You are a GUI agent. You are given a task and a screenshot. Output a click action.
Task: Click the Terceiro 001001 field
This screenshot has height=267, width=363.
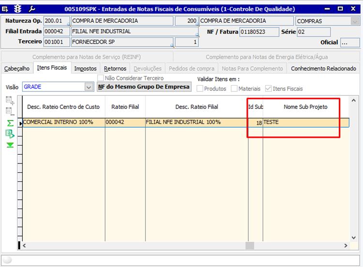tap(57, 42)
